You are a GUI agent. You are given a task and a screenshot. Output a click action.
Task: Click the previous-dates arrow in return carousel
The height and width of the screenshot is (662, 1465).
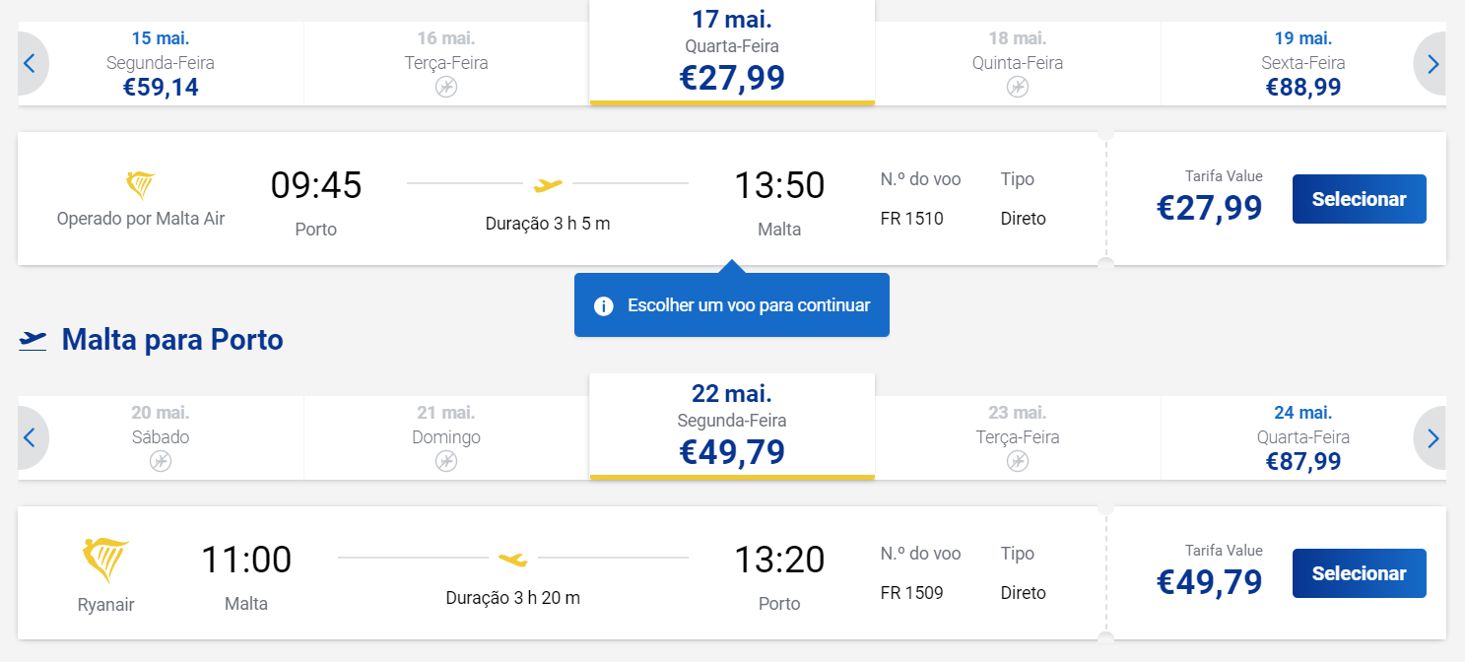(x=31, y=437)
